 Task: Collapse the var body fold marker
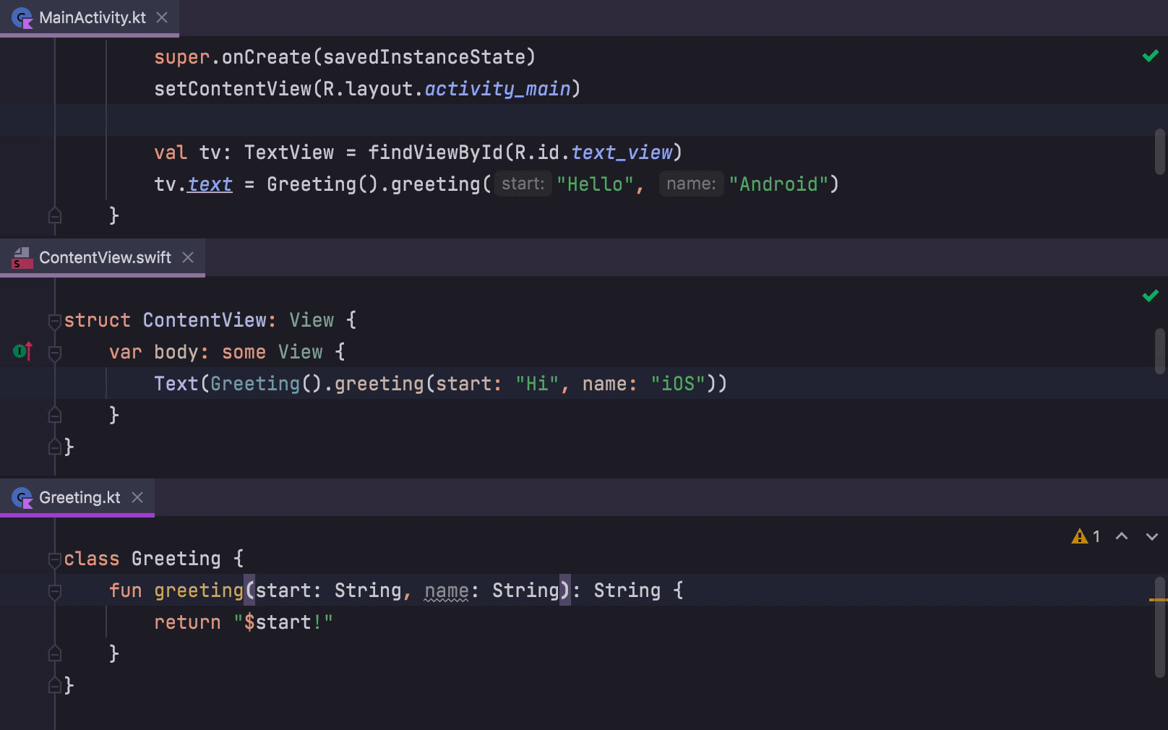54,353
